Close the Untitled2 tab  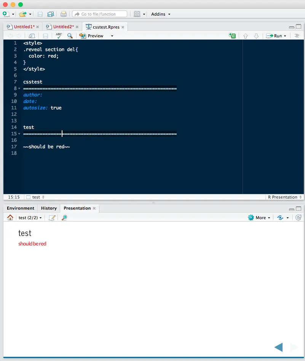pyautogui.click(x=77, y=27)
